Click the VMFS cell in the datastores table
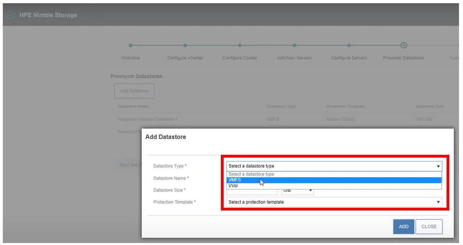The height and width of the screenshot is (245, 463). pyautogui.click(x=273, y=119)
